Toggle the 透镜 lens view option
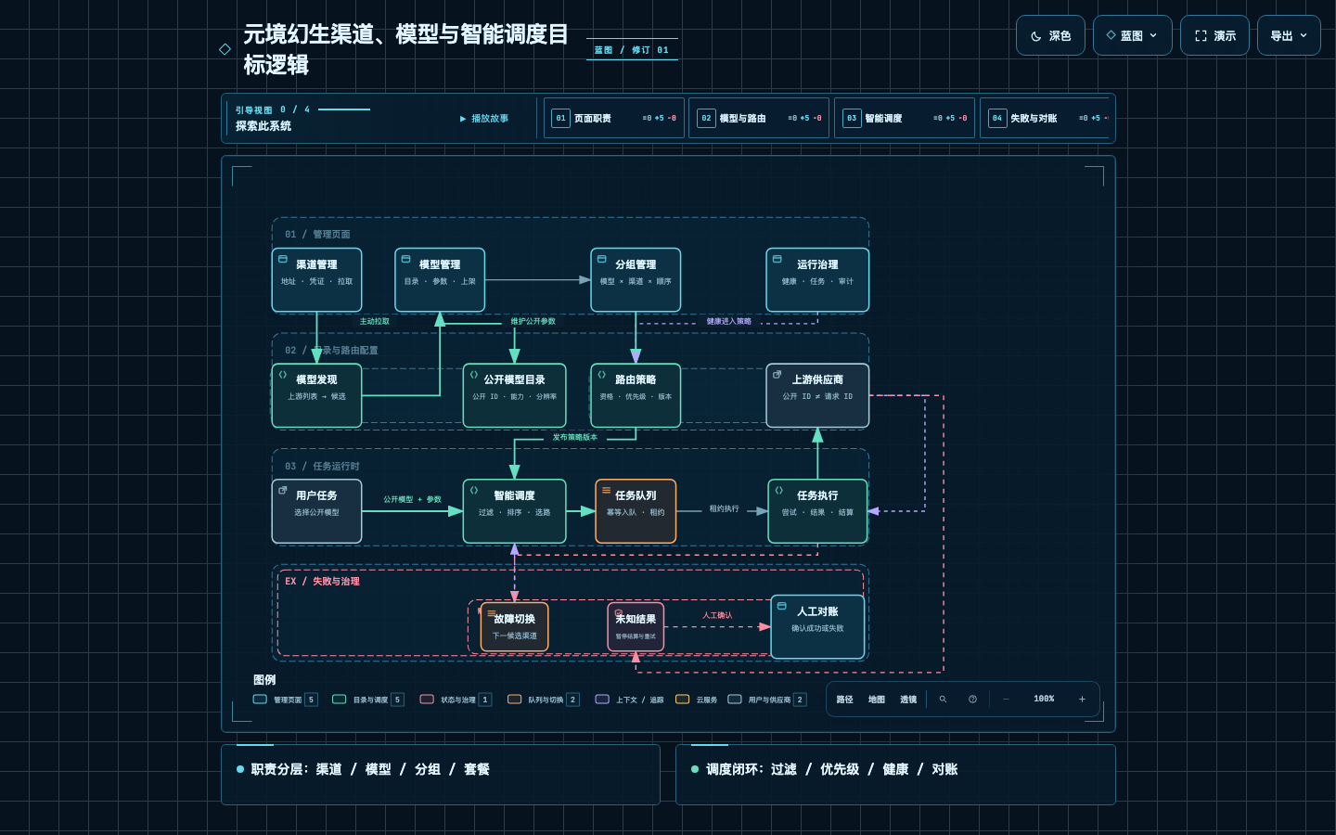 (x=908, y=700)
